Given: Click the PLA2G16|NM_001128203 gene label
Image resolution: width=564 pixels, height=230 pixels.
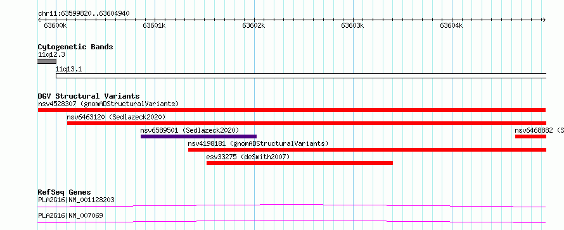Looking at the screenshot, I should click(x=76, y=200).
